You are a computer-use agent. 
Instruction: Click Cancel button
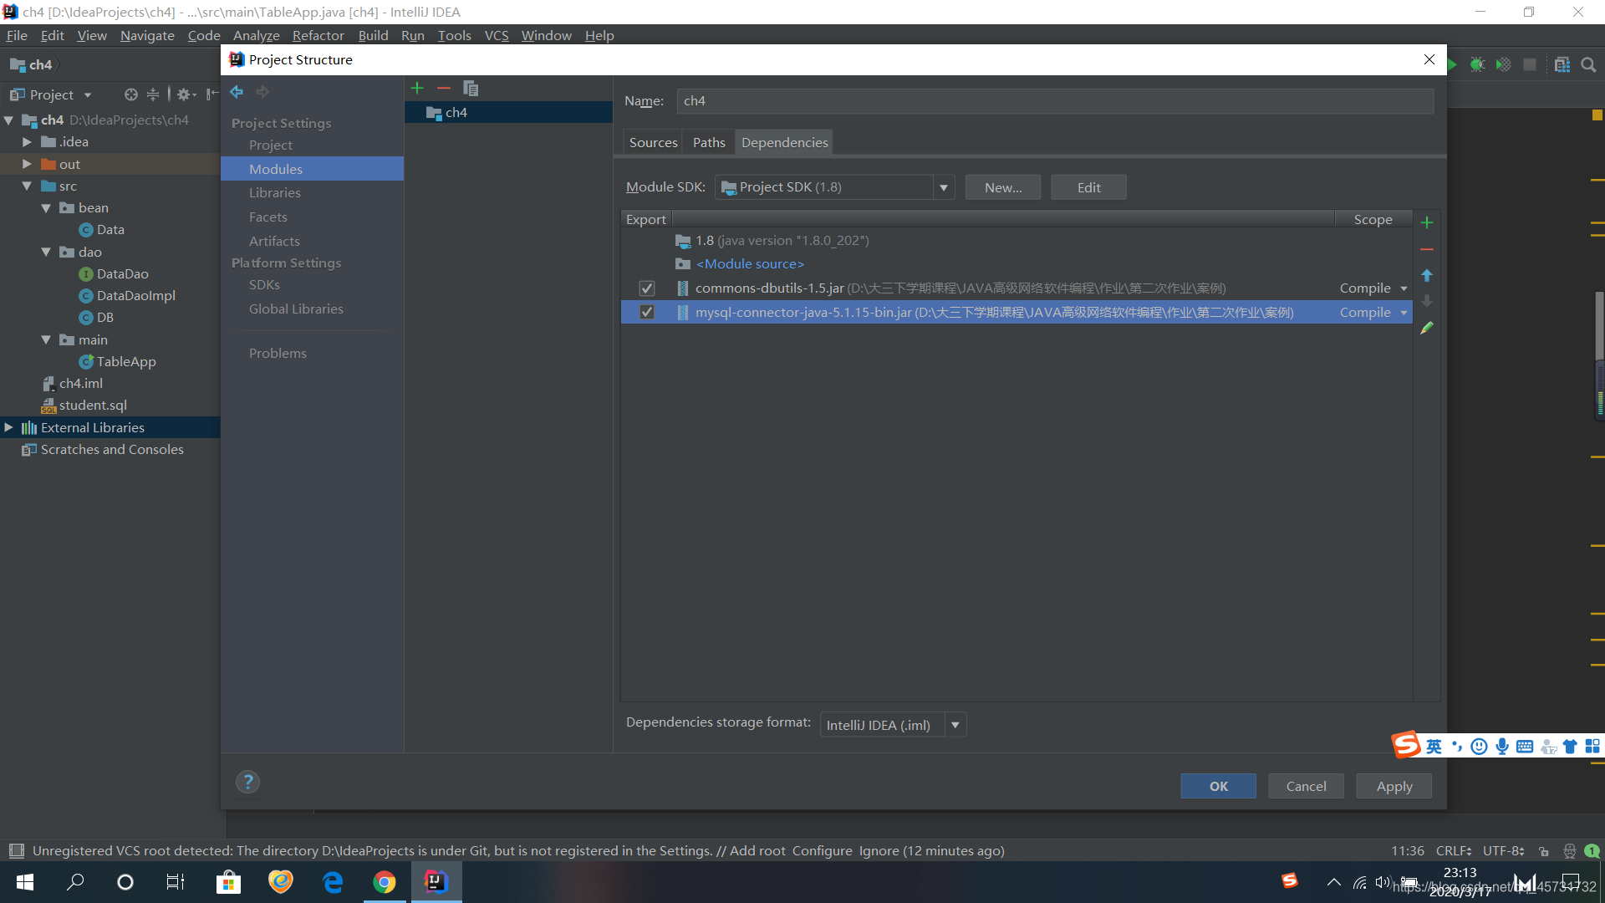point(1306,786)
